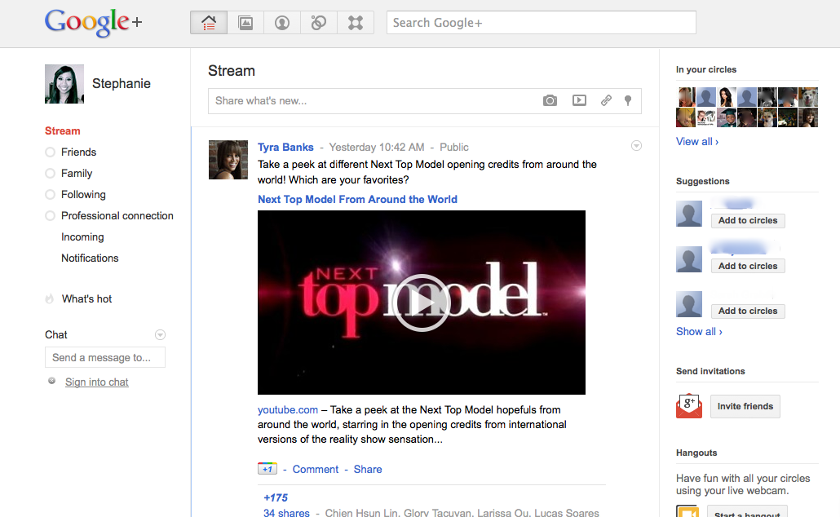Viewport: 840px width, 517px height.
Task: Click Show all suggestions link
Action: click(699, 332)
